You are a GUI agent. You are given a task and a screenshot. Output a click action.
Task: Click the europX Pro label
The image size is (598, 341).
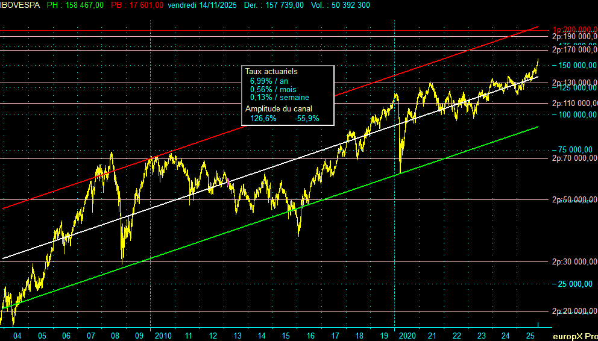pyautogui.click(x=573, y=335)
